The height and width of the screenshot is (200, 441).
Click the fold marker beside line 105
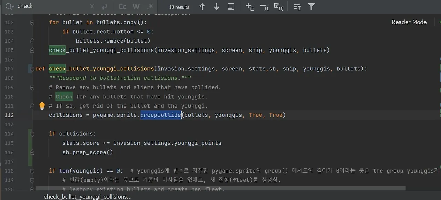[x=32, y=50]
